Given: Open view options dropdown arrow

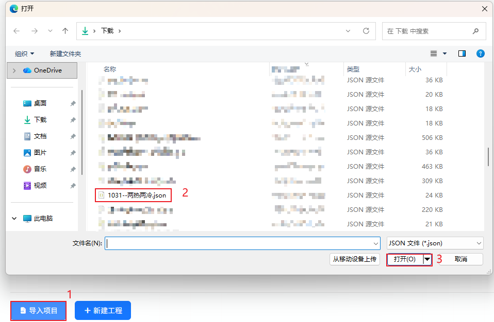Looking at the screenshot, I should click(x=444, y=53).
